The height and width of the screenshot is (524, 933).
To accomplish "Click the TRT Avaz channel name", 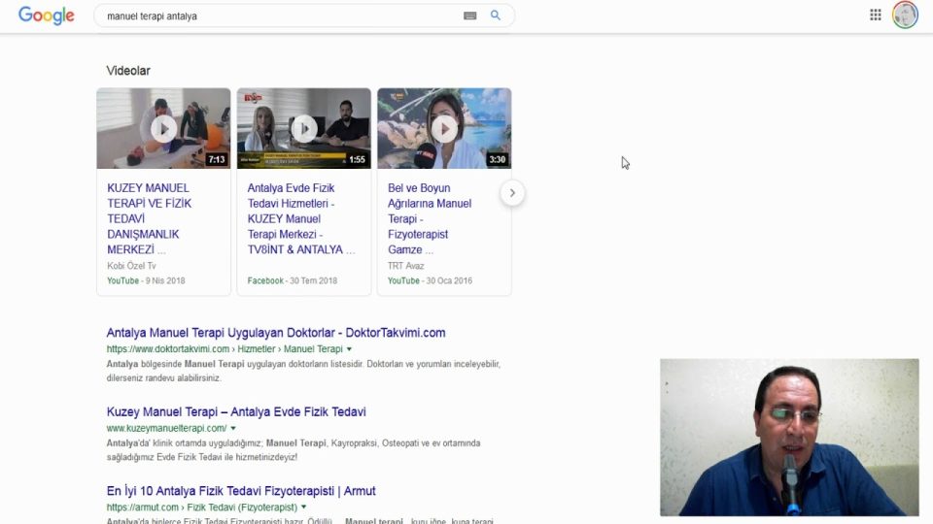I will (406, 266).
